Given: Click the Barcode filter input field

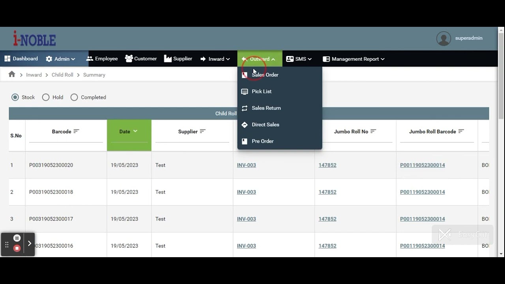Looking at the screenshot, I should pos(66,139).
